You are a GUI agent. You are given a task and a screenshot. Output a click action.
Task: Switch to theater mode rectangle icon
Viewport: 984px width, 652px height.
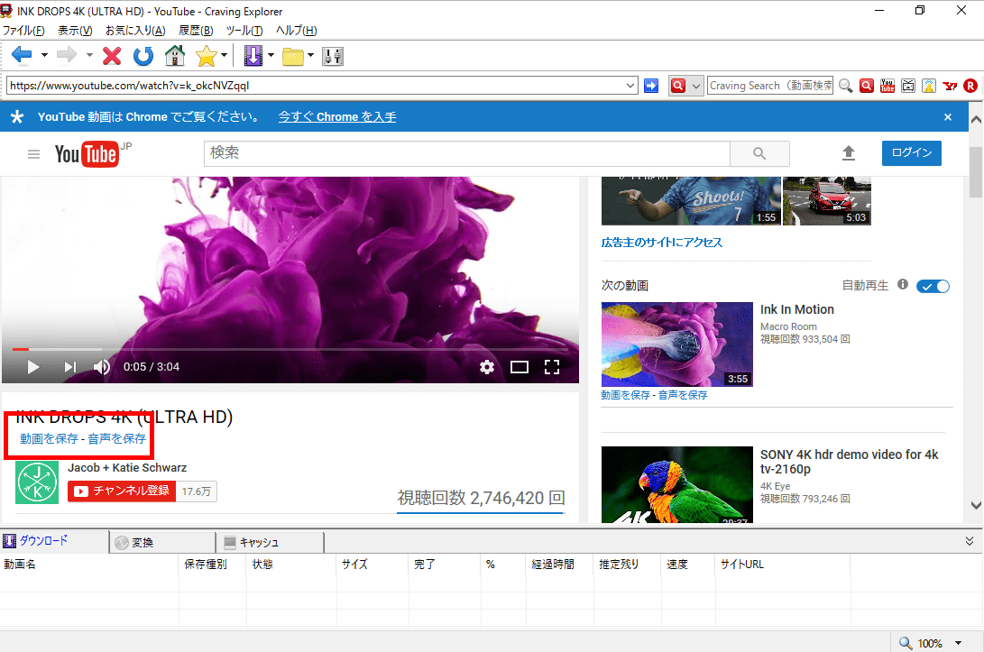(520, 367)
